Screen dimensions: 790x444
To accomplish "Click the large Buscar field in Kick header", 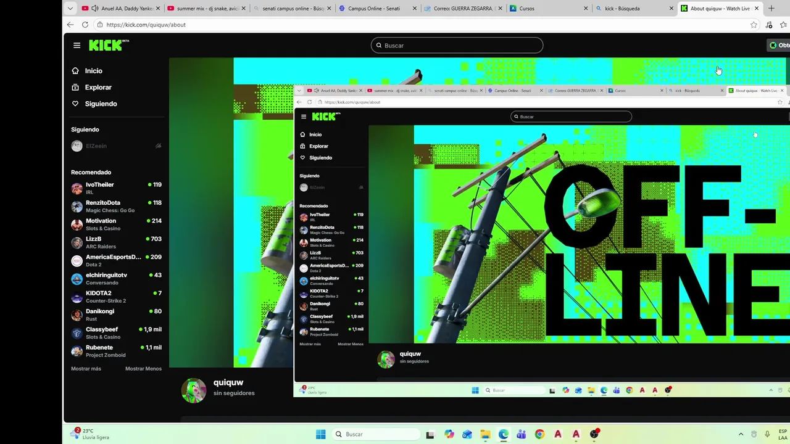I will point(457,46).
